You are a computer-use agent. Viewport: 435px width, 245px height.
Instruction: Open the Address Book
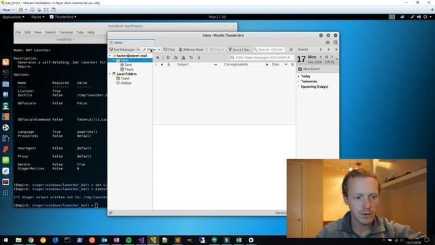tap(191, 50)
